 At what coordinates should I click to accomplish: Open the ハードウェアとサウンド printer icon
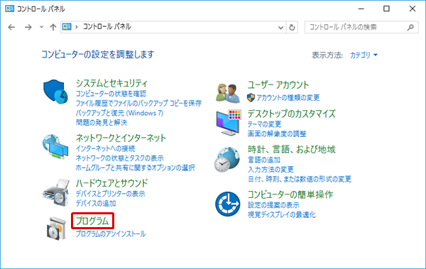pos(56,192)
